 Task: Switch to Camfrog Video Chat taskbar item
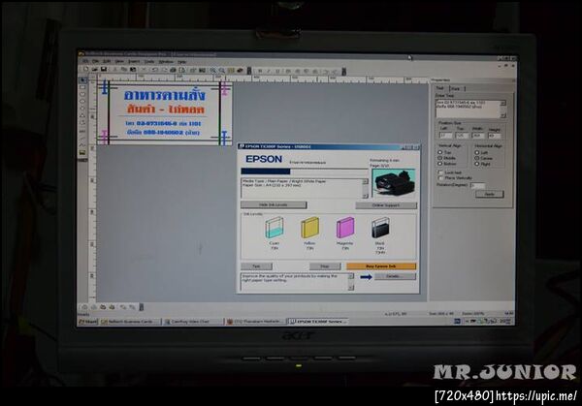pyautogui.click(x=193, y=322)
